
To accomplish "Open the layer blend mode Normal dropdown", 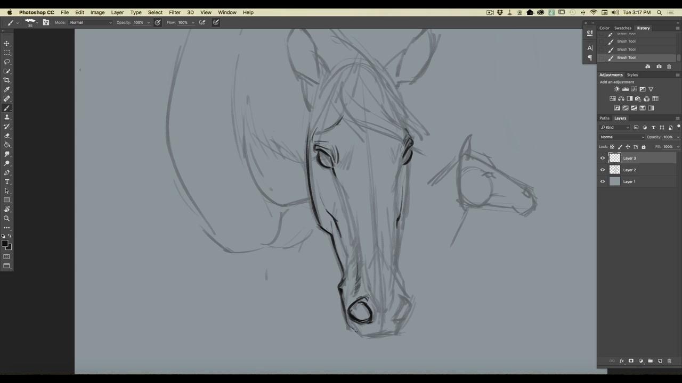I will pos(622,137).
